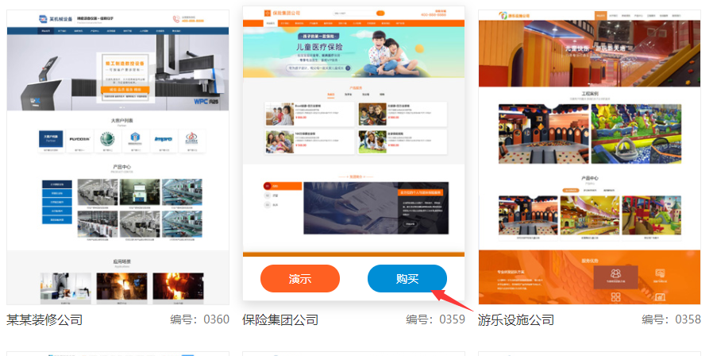
Task: Open the 保险集团公司 template title
Action: [280, 320]
